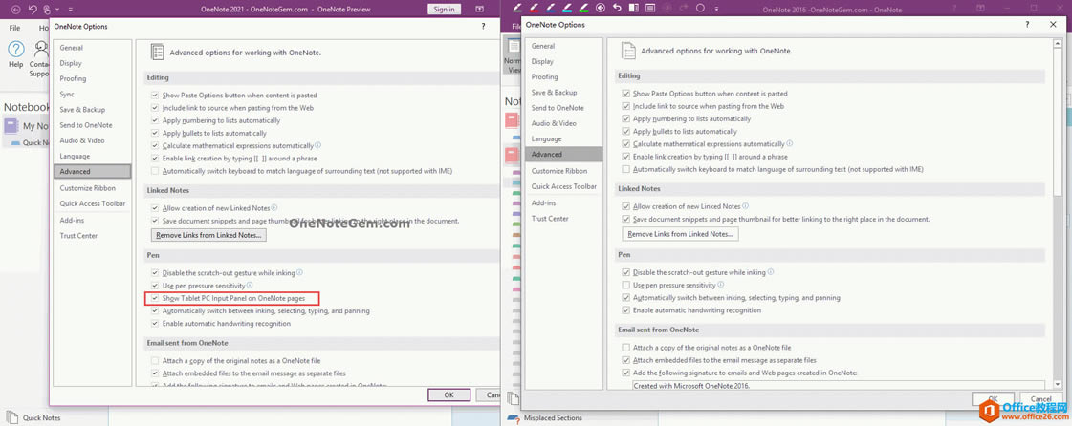
Task: Select the cyan highlighter pen in OneNote 2016 toolbar
Action: pos(567,9)
